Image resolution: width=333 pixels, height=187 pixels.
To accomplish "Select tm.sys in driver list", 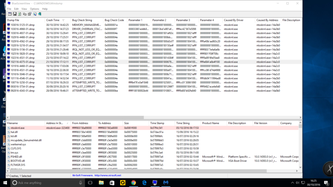I will [x=14, y=153].
